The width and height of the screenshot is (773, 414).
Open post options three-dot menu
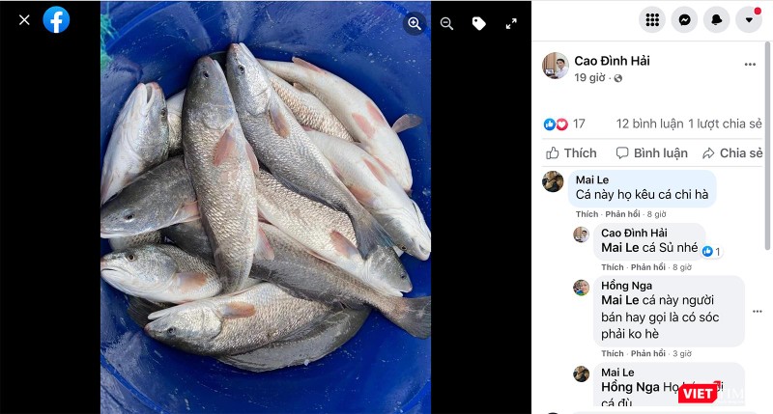click(x=750, y=65)
